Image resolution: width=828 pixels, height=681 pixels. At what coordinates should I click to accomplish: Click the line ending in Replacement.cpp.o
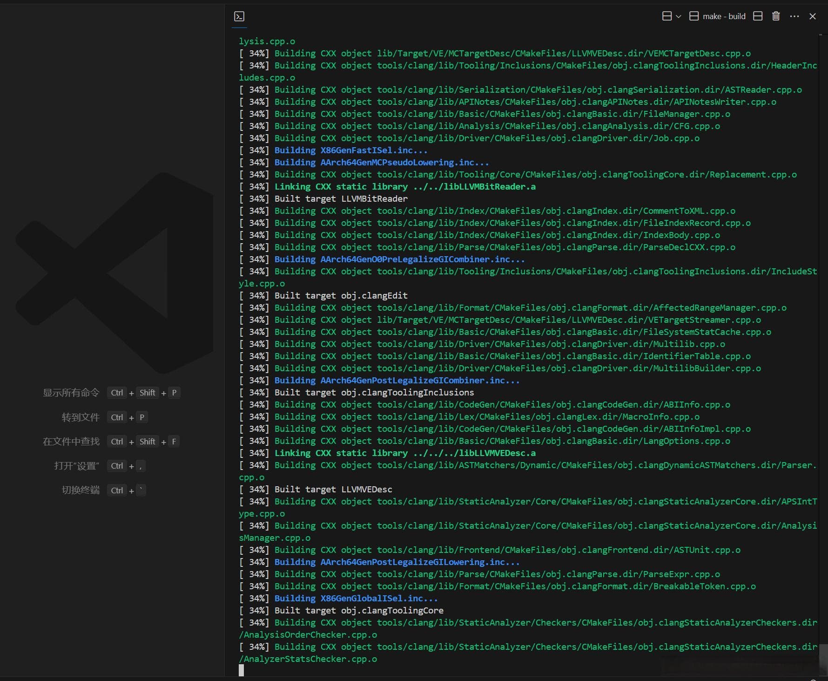click(x=518, y=175)
